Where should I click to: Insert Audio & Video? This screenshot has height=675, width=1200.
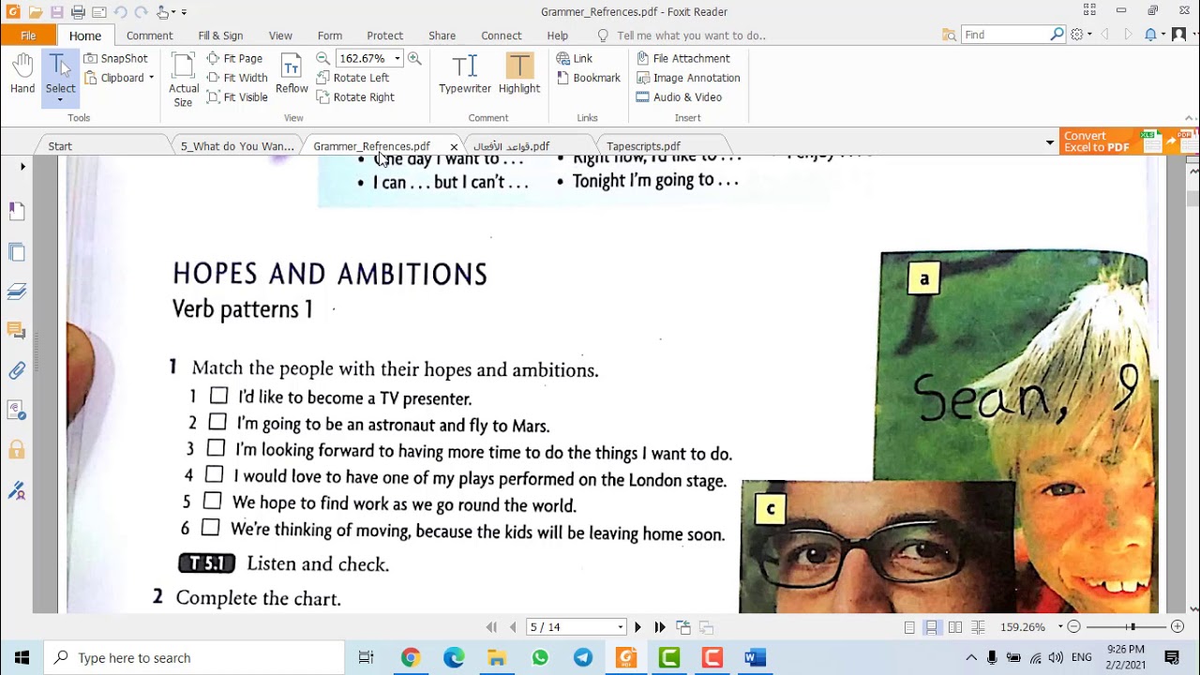(x=679, y=97)
